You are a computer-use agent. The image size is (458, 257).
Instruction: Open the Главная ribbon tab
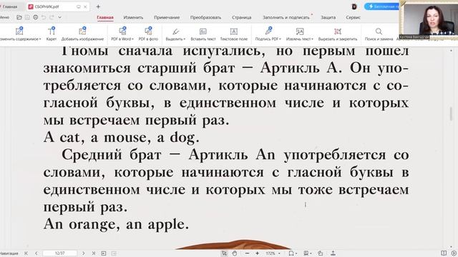105,17
